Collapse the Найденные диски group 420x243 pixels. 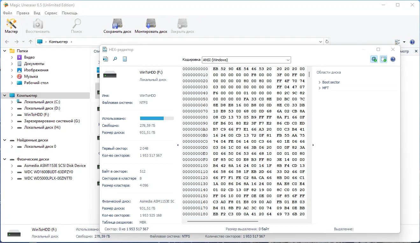(5, 140)
